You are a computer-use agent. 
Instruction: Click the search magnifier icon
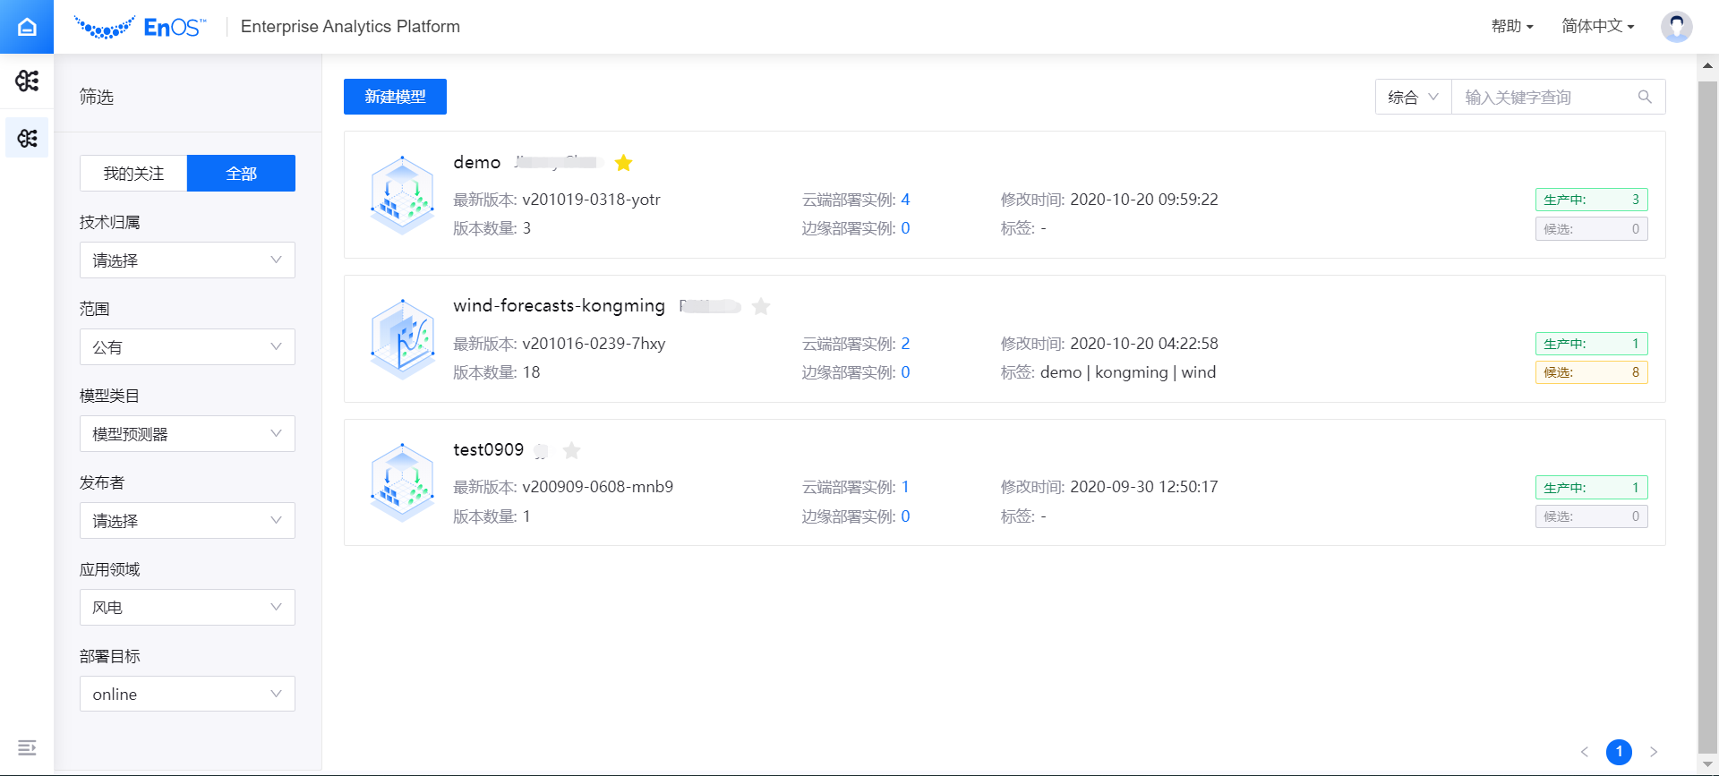coord(1645,97)
